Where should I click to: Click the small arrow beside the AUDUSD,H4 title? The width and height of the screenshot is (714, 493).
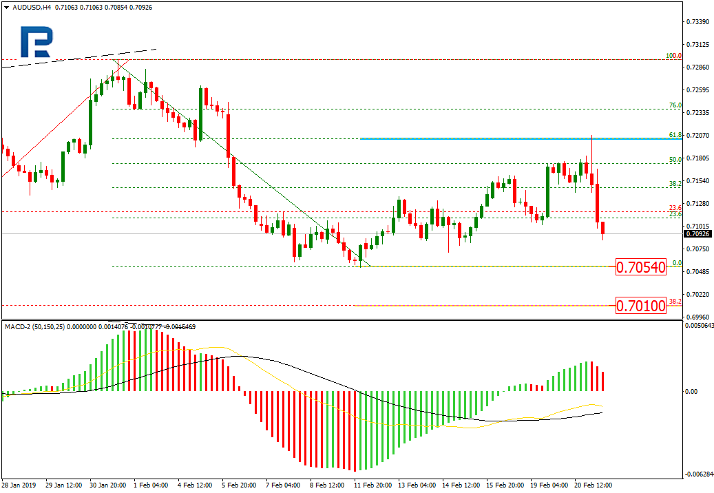click(5, 8)
